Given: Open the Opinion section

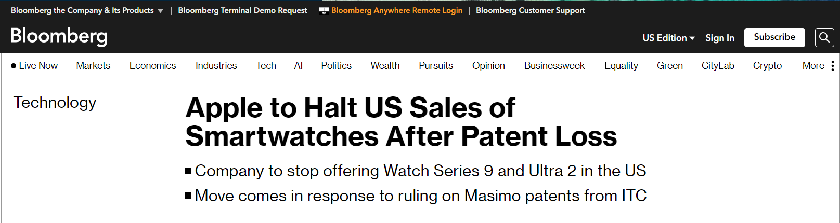Looking at the screenshot, I should tap(488, 66).
